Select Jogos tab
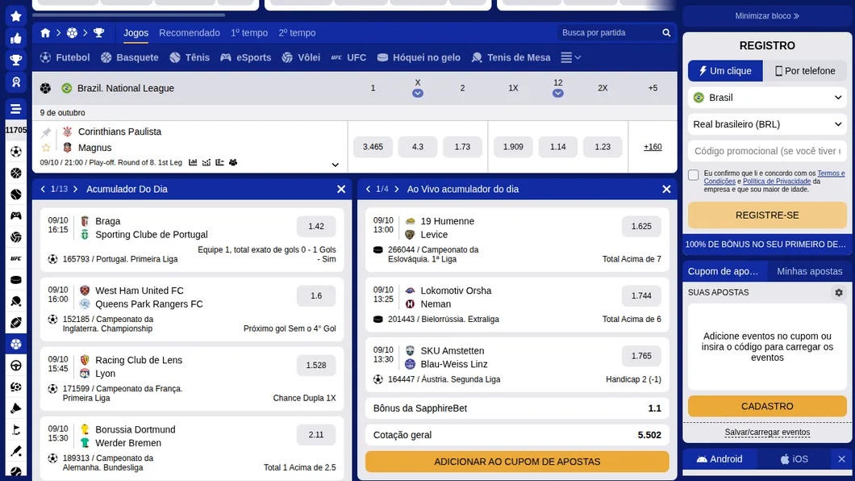 pyautogui.click(x=136, y=33)
